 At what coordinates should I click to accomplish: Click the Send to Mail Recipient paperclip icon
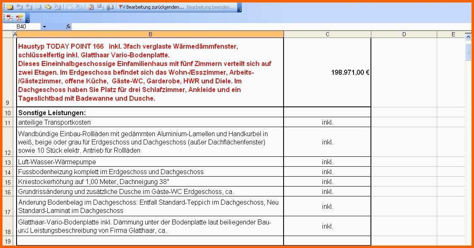point(111,7)
